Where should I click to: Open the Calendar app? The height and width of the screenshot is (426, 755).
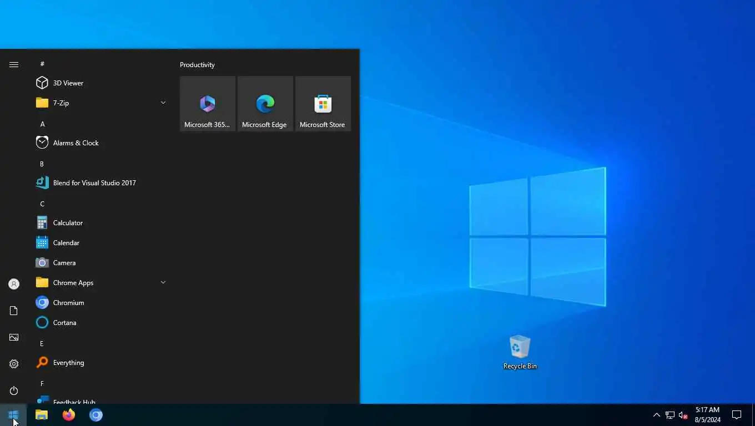point(102,242)
